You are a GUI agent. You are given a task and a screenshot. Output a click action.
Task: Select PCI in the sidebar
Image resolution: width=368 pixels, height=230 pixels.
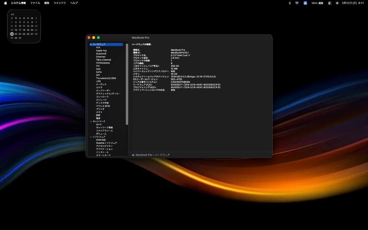tap(98, 66)
